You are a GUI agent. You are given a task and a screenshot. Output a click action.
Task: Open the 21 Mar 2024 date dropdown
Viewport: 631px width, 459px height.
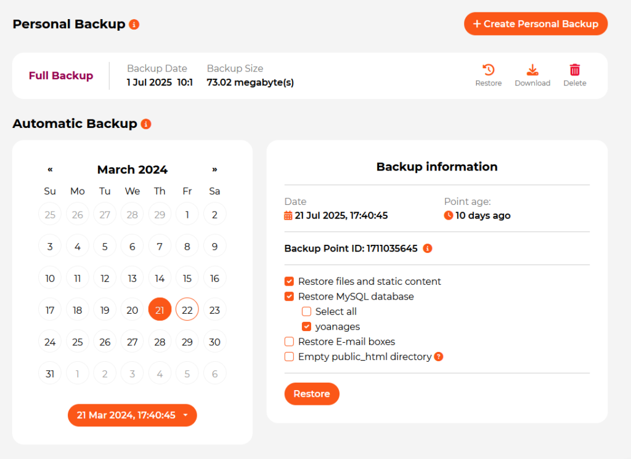click(132, 415)
